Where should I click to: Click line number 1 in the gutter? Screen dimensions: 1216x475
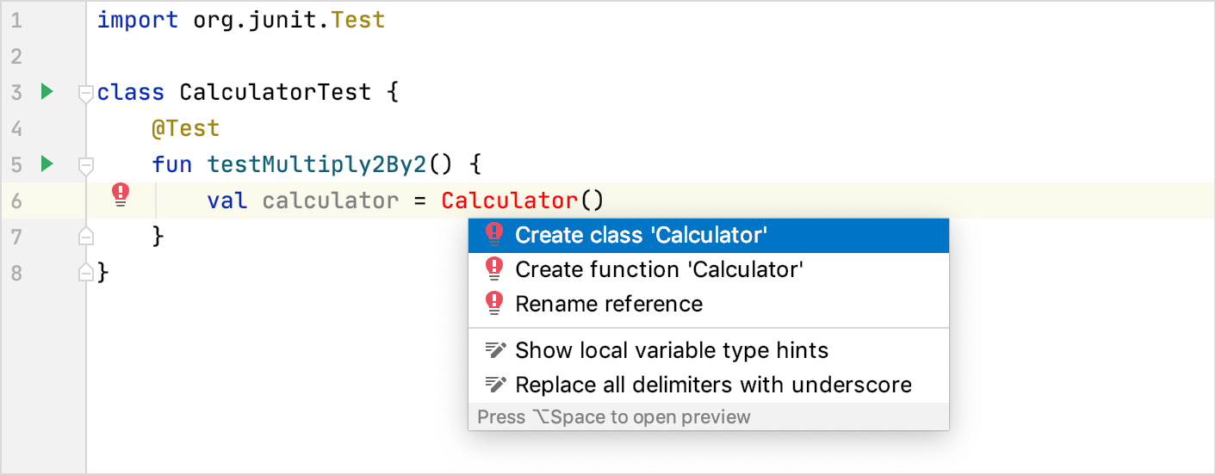(x=16, y=20)
